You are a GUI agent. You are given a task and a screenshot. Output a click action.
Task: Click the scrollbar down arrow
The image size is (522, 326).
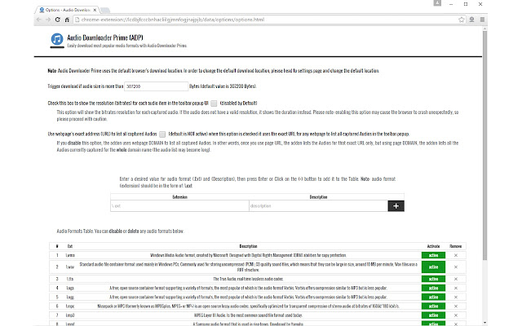pyautogui.click(x=484, y=323)
